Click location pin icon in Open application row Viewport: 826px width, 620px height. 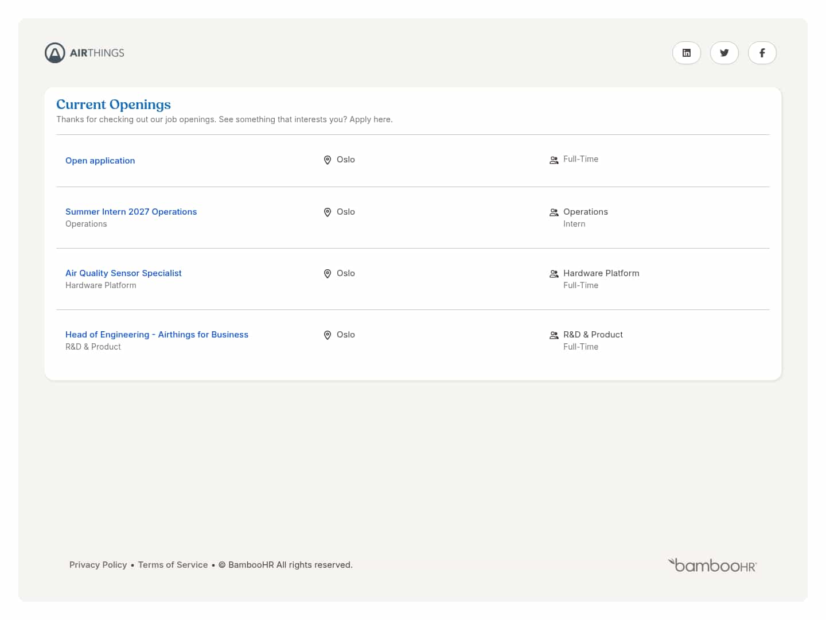328,160
